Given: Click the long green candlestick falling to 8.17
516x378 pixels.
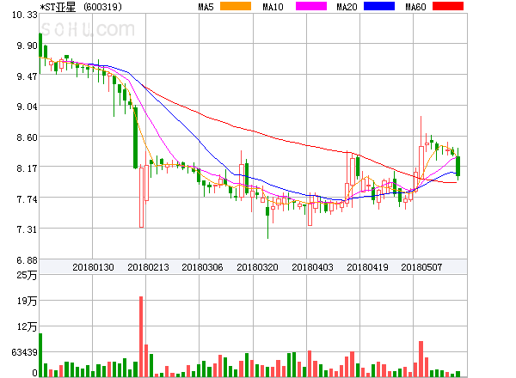Looking at the screenshot, I should pyautogui.click(x=135, y=138).
